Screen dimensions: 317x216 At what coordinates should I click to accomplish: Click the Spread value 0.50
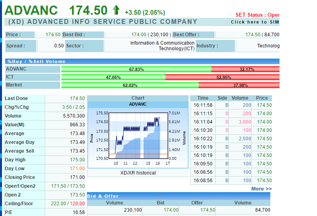point(59,46)
